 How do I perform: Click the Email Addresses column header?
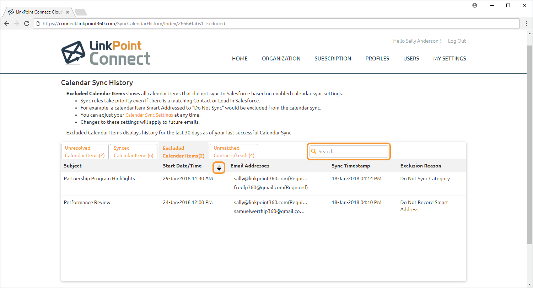click(x=250, y=166)
